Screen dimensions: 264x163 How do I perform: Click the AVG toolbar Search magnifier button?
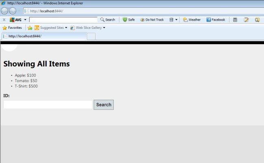coord(108,19)
